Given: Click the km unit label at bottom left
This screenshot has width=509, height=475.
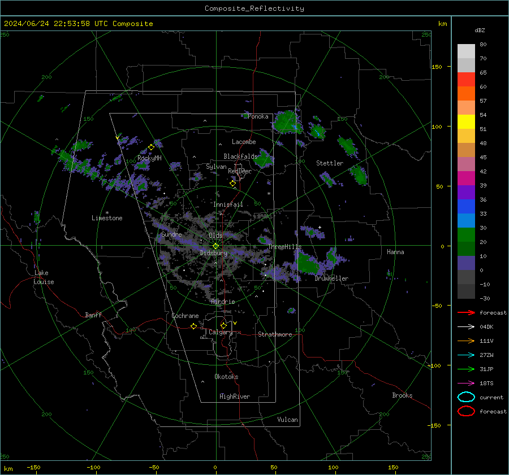Looking at the screenshot, I should point(8,469).
